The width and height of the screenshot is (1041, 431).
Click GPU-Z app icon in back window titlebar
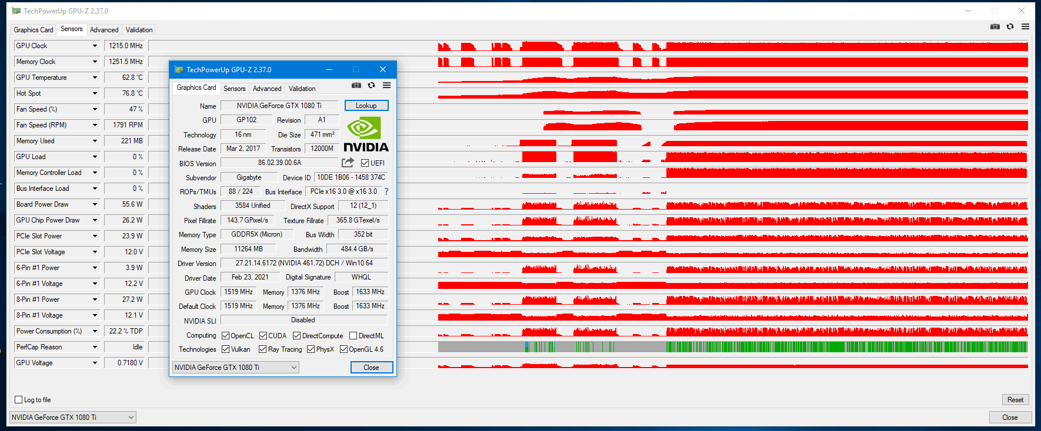[16, 11]
